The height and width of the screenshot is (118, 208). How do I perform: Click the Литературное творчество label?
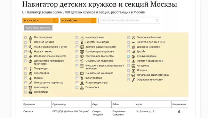49,83
